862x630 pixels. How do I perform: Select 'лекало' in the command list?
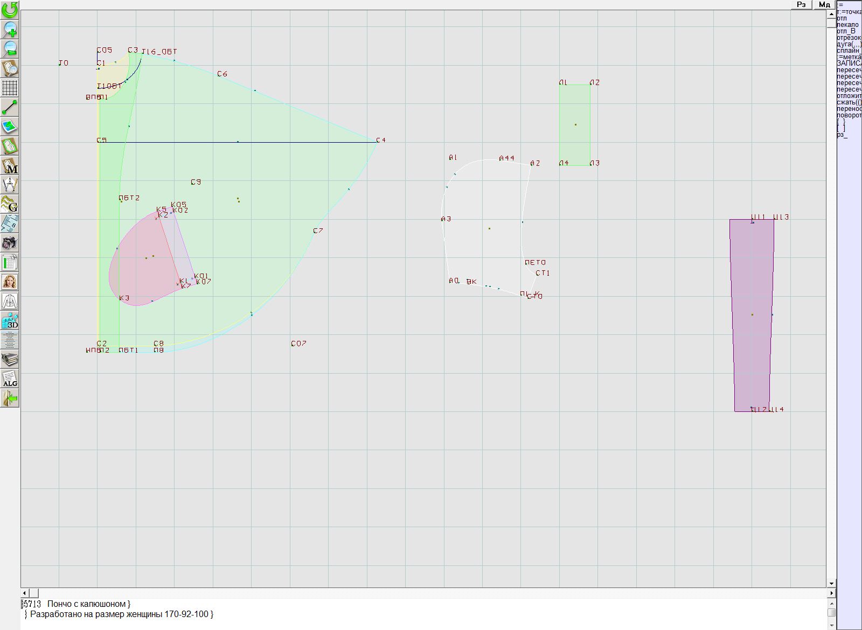click(x=847, y=25)
